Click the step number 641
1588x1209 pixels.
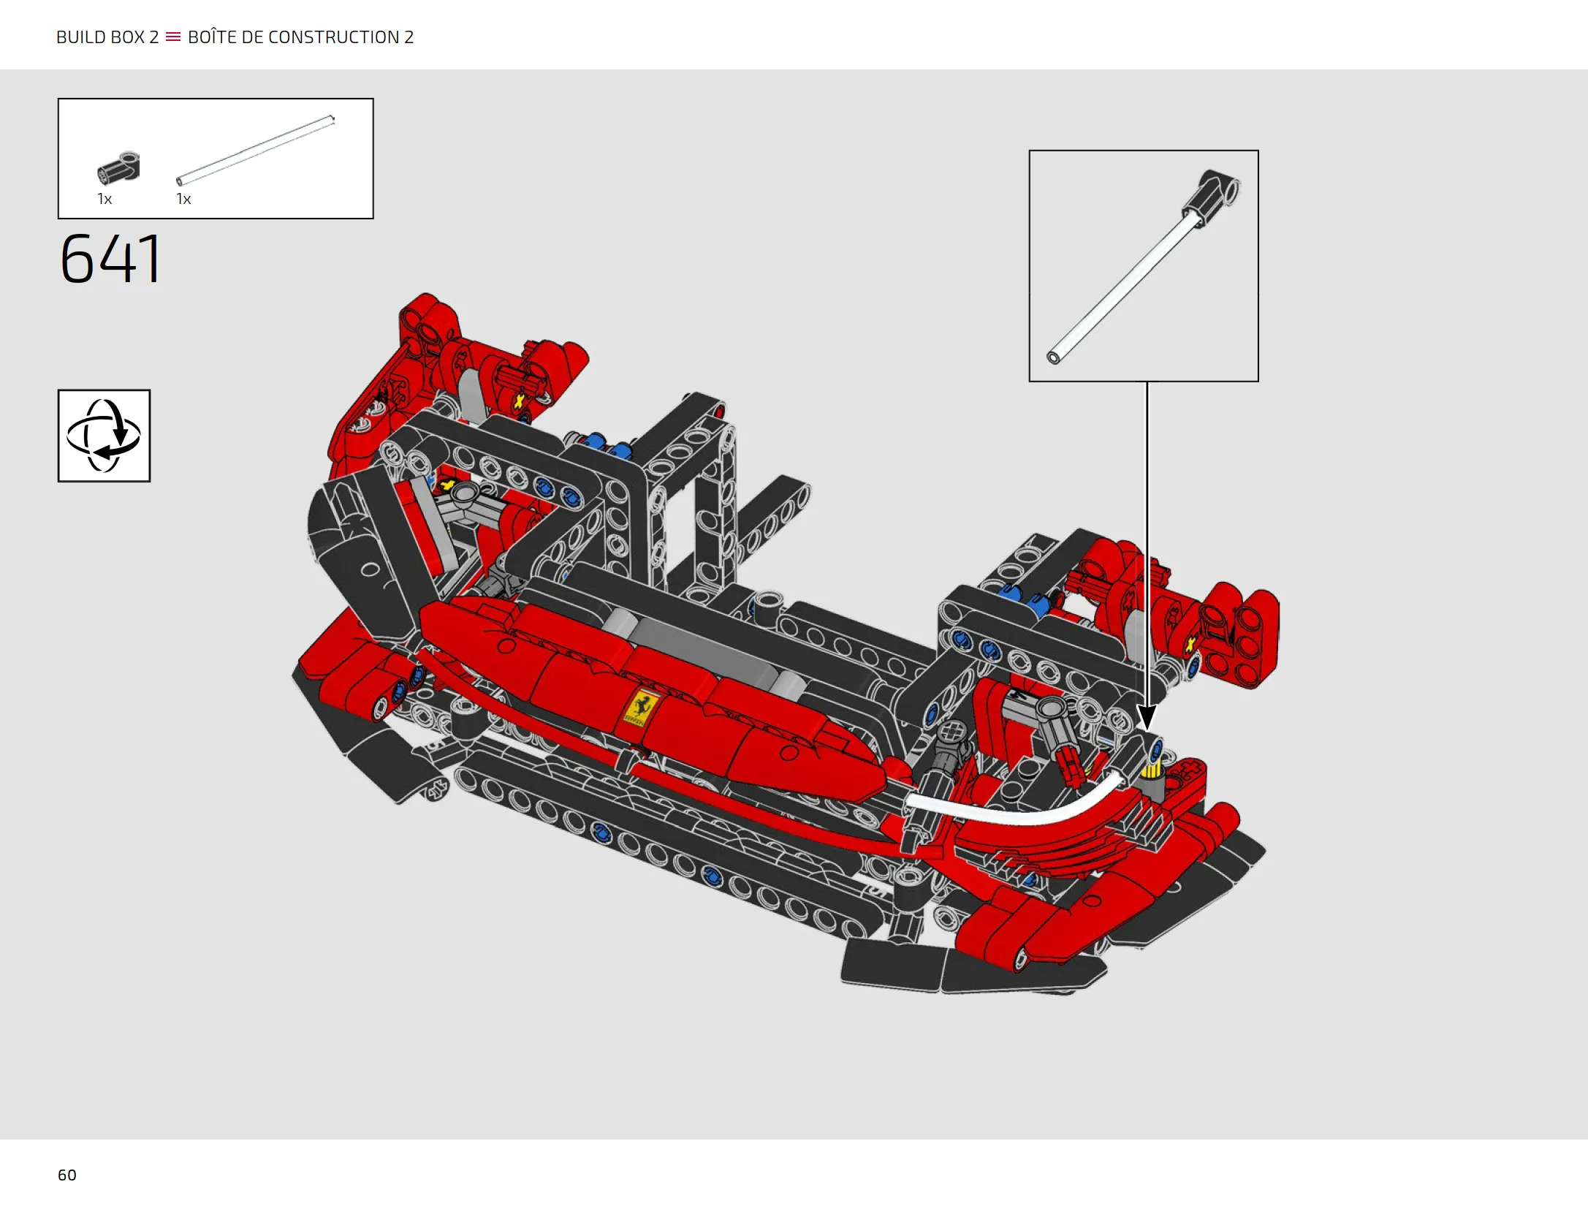point(110,259)
